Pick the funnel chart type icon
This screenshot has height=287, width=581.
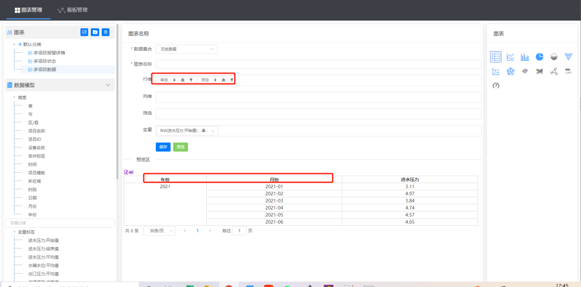568,57
